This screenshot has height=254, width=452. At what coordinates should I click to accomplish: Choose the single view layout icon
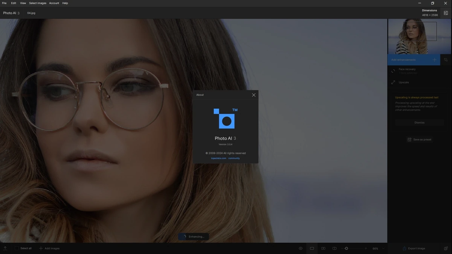[312, 248]
